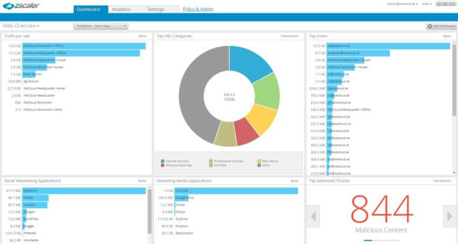Click the LinkedIn bar in Social Networking
The width and height of the screenshot is (458, 244).
pos(35,205)
